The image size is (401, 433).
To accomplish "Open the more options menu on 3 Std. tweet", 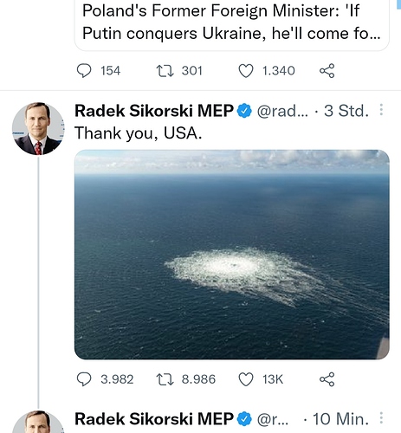I will (381, 110).
